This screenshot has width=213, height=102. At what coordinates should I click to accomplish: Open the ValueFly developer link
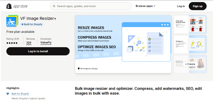coord(46,43)
